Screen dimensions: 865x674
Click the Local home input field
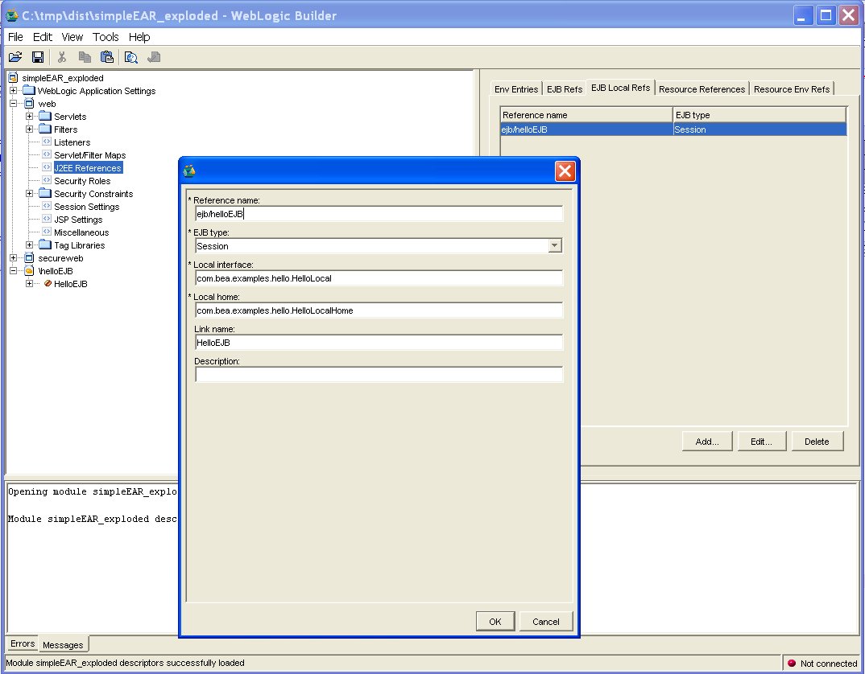[379, 310]
